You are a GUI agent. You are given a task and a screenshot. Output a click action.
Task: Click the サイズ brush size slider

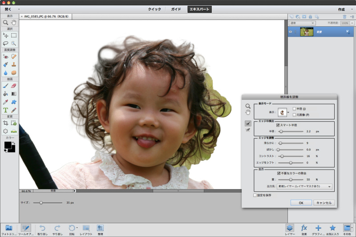(x=48, y=203)
